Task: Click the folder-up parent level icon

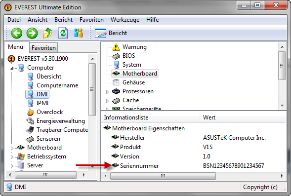Action: click(47, 33)
